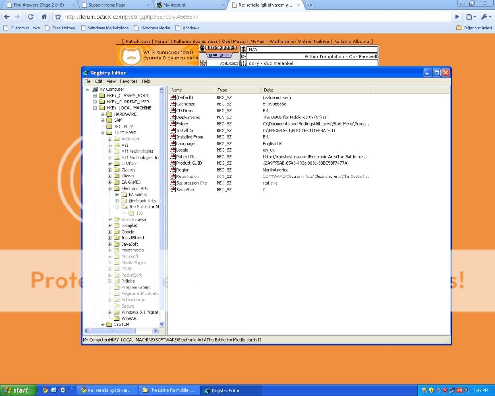Click the browser home icon

point(44,17)
